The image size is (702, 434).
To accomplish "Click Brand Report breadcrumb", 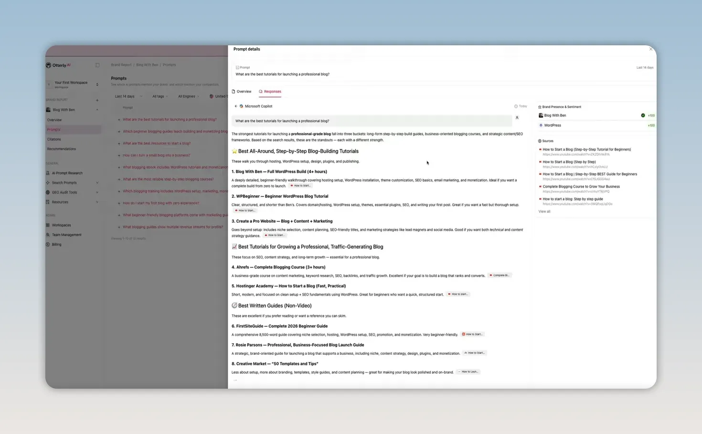I will point(121,65).
